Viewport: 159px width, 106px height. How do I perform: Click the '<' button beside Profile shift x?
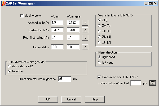pyautogui.click(x=85, y=47)
